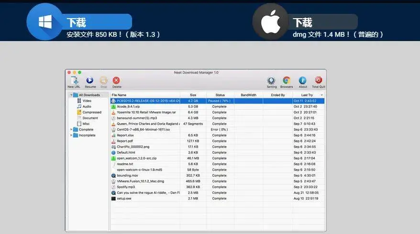Viewport: 420px width, 234px height.
Task: Select the Compressed category icon
Action: click(x=79, y=112)
